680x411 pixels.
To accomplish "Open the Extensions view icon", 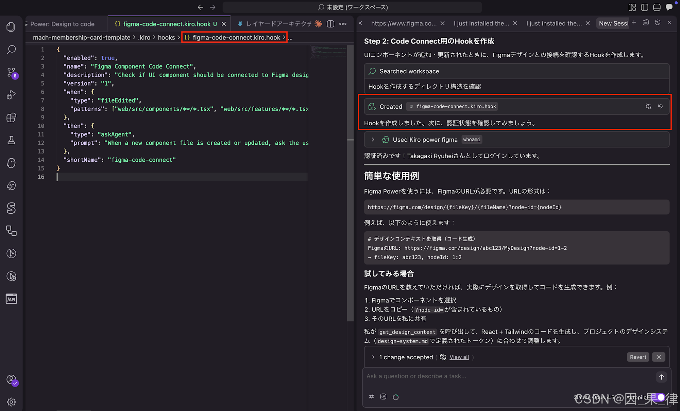I will tap(11, 118).
